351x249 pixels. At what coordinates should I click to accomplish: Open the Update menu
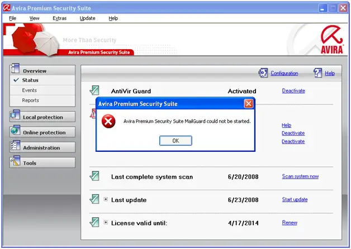click(88, 18)
